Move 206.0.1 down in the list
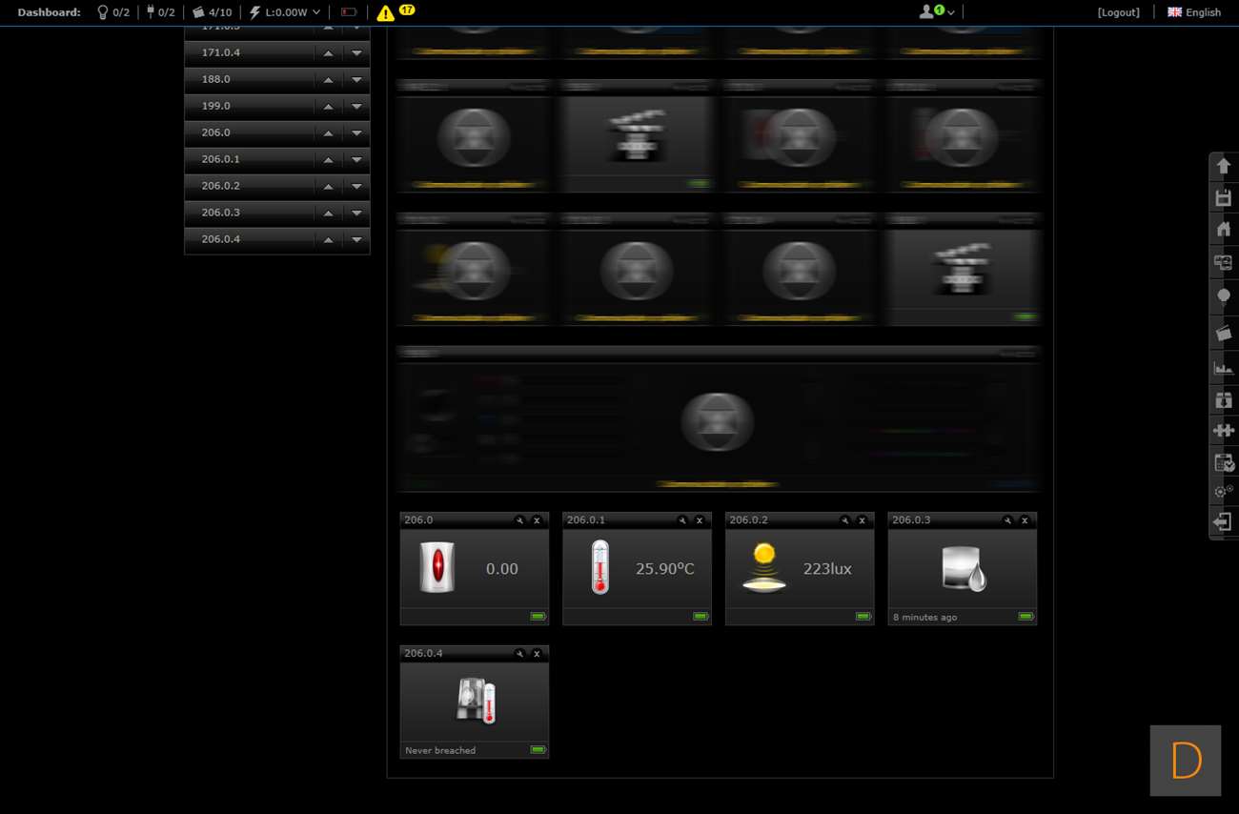Screen dimensions: 1239x814 pyautogui.click(x=356, y=160)
